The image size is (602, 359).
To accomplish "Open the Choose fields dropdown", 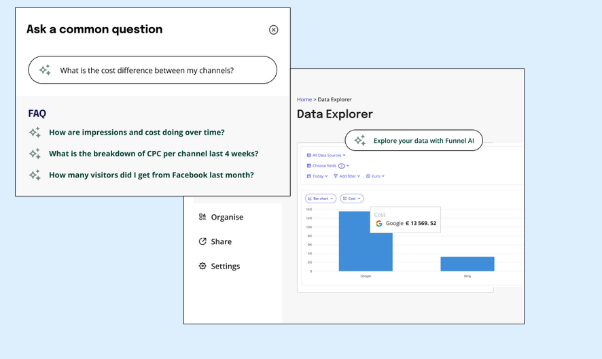I will pyautogui.click(x=328, y=166).
